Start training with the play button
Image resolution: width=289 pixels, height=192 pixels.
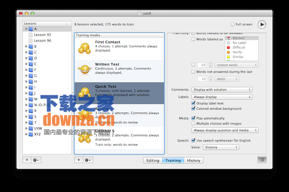coord(262,25)
